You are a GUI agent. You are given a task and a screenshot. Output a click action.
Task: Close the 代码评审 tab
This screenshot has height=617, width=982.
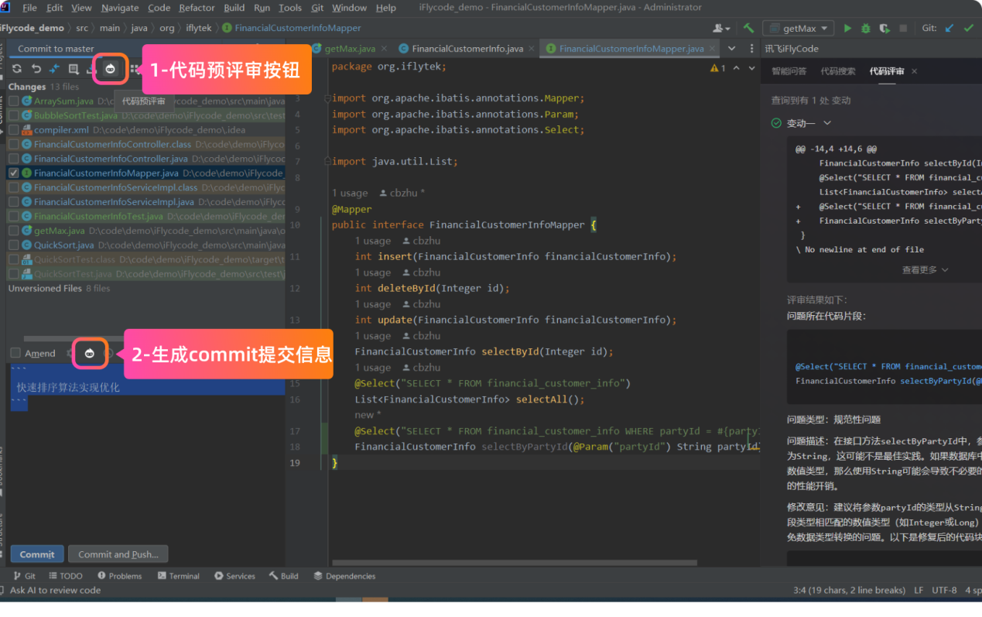tap(914, 71)
